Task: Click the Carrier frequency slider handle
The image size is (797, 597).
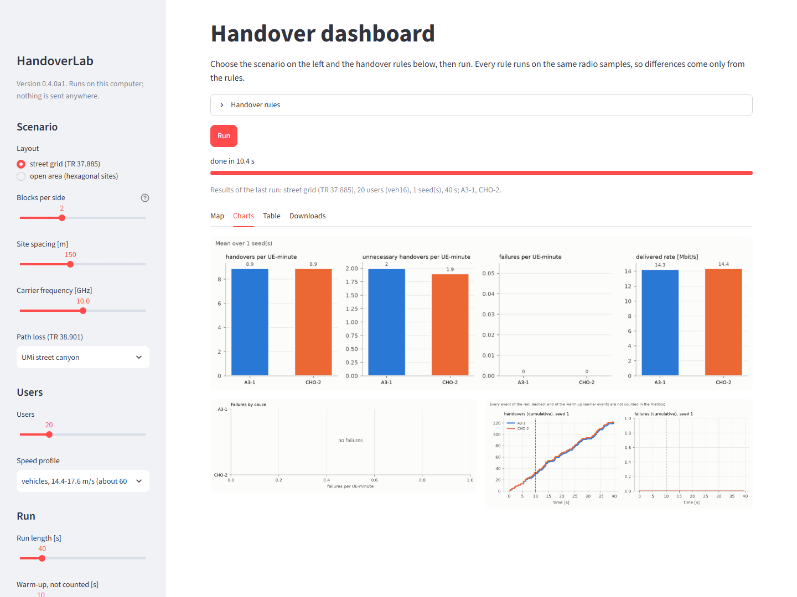Action: tap(83, 311)
